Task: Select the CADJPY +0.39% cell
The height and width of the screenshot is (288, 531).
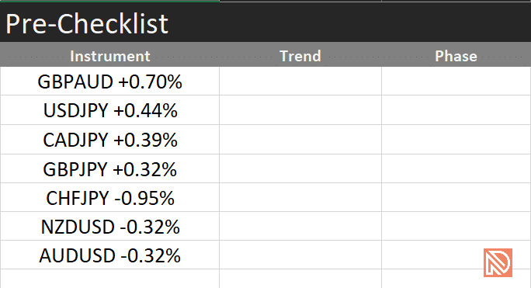Action: 109,140
